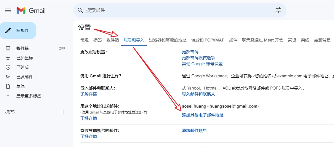The height and width of the screenshot is (147, 334).
Task: Open 了解详情 under 用这个地址发送邮件
Action: (89, 118)
